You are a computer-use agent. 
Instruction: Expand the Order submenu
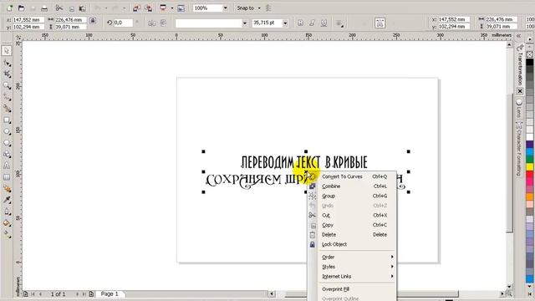[357, 257]
